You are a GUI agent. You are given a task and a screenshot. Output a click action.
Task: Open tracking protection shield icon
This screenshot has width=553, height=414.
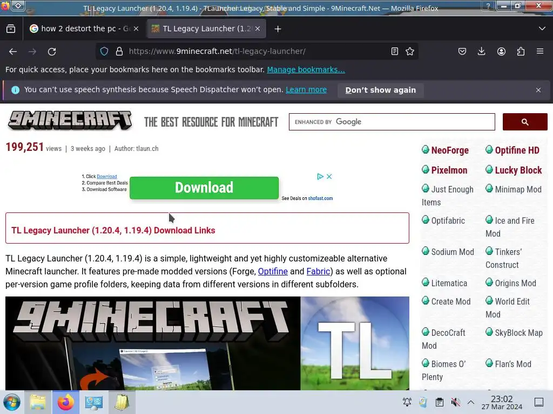point(104,51)
